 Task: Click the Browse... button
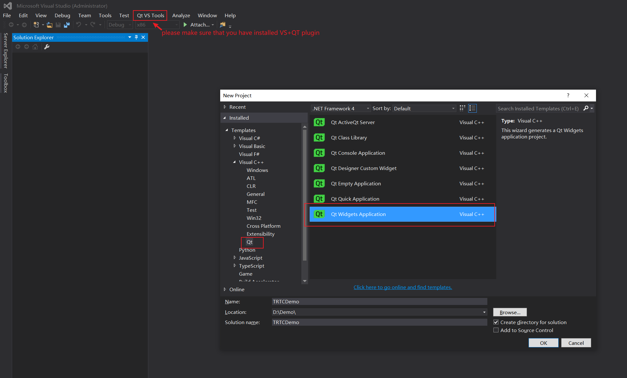click(x=510, y=312)
